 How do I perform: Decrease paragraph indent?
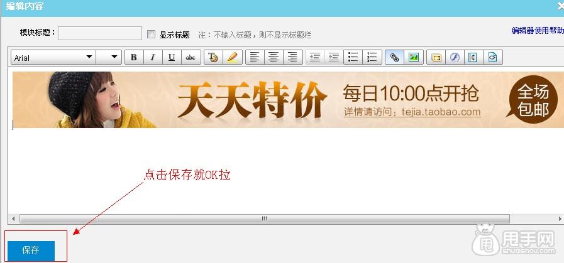click(x=334, y=57)
